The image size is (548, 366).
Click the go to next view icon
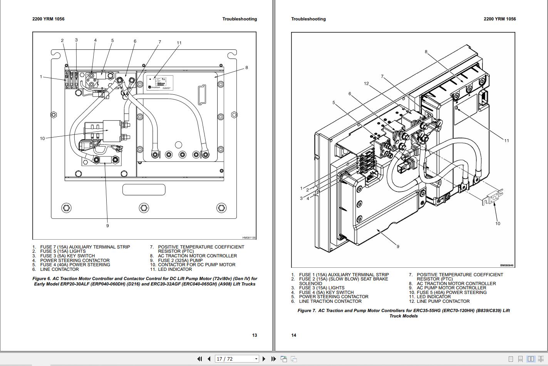pos(293,359)
